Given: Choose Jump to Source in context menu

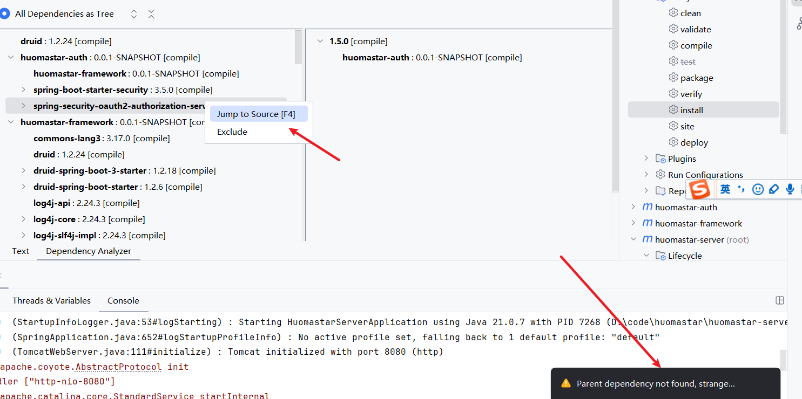Looking at the screenshot, I should click(259, 114).
